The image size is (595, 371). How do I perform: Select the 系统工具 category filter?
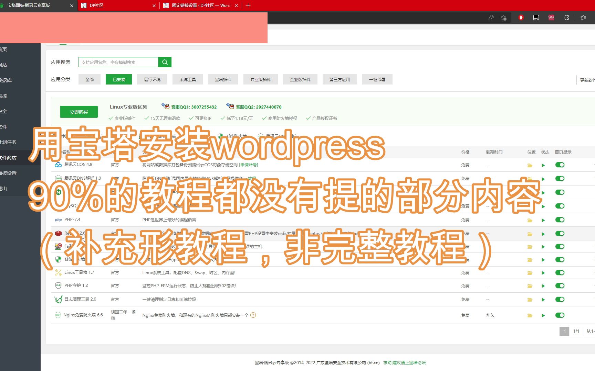click(x=188, y=79)
